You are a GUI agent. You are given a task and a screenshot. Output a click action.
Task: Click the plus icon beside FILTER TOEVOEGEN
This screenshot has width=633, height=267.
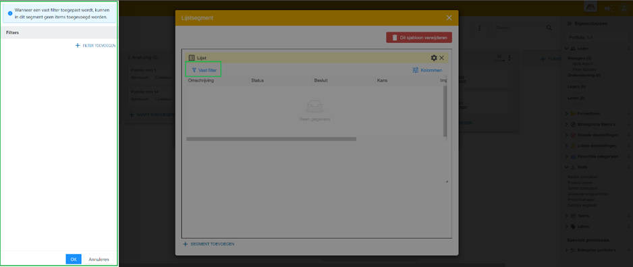78,46
